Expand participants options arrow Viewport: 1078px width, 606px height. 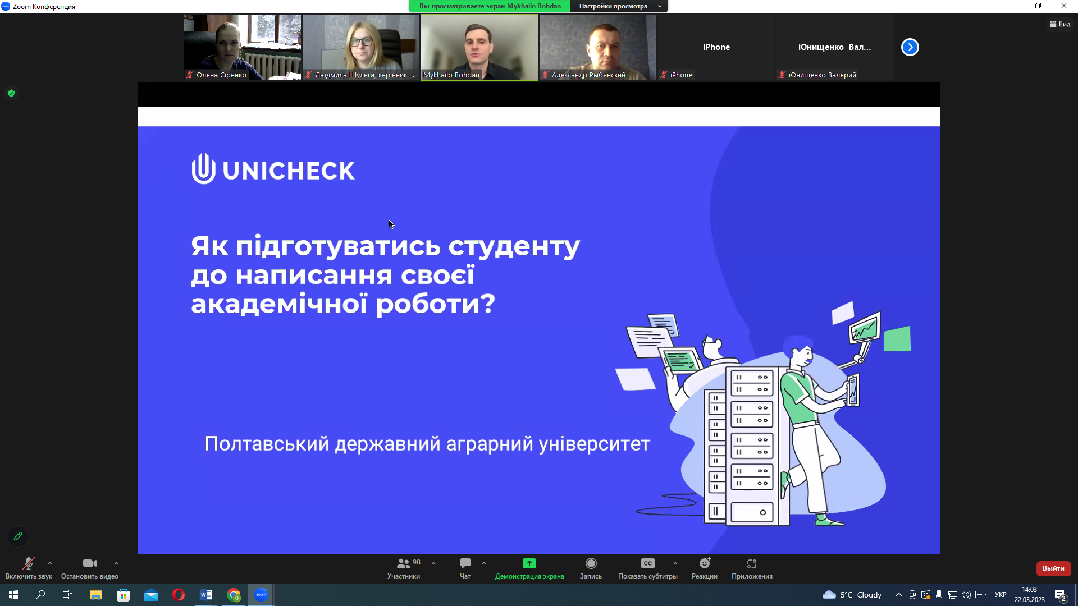433,563
